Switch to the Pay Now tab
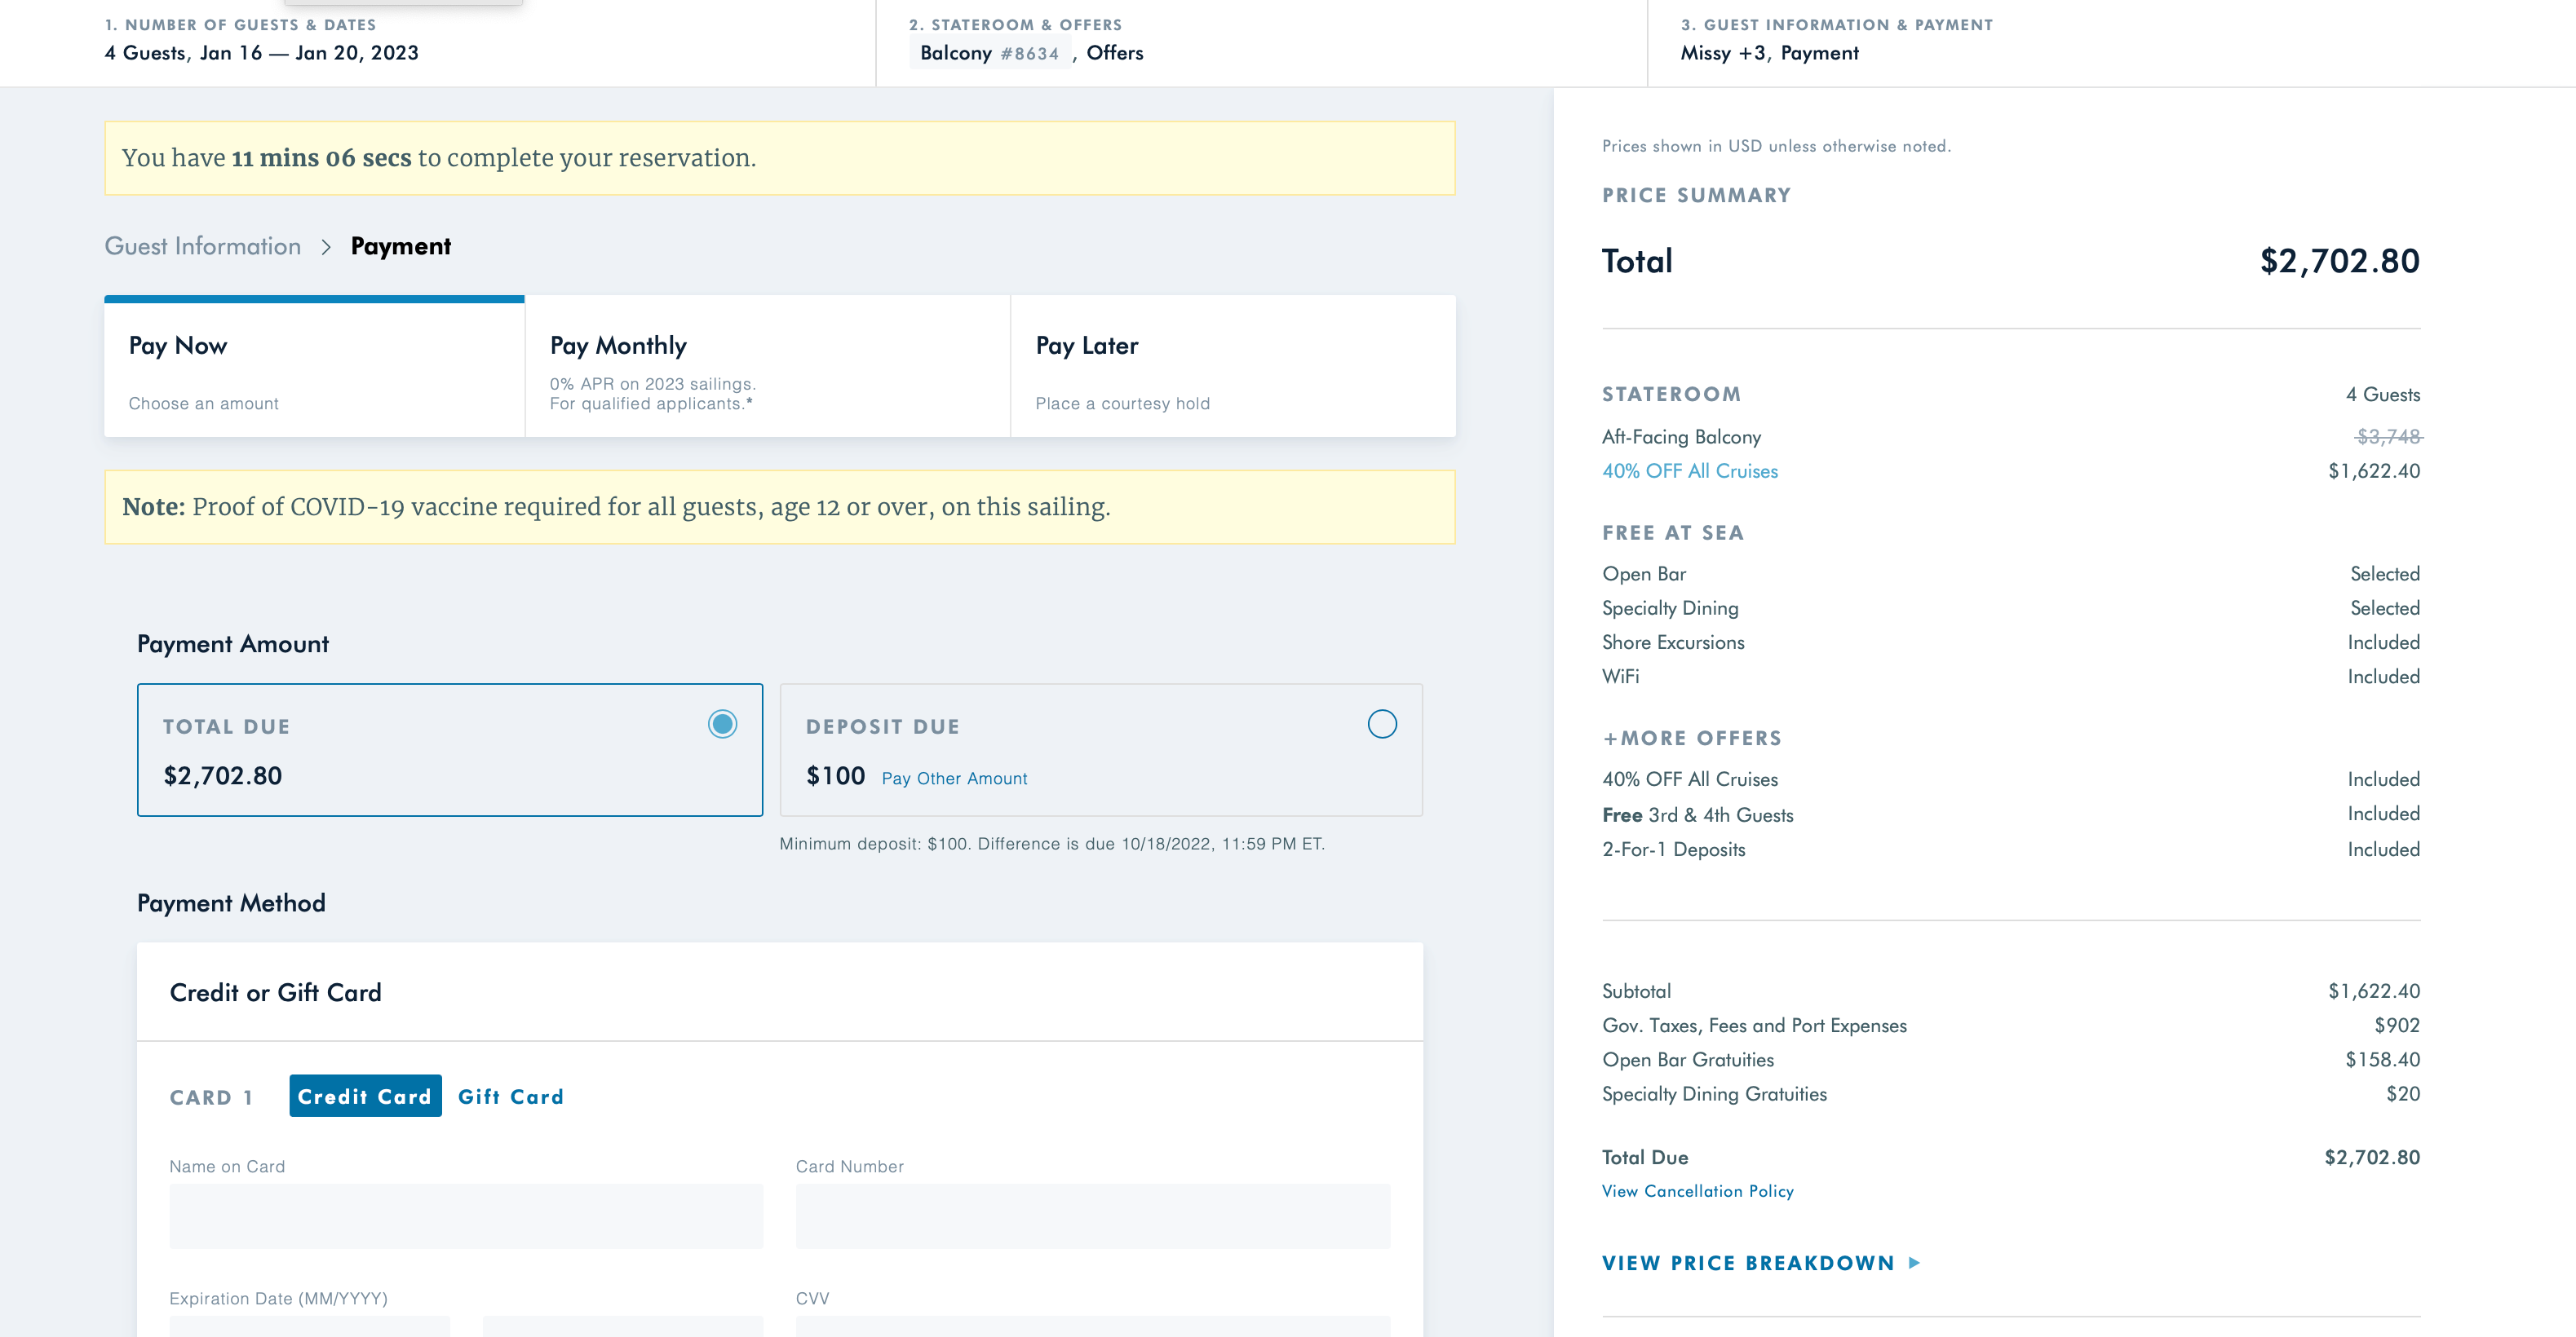This screenshot has height=1337, width=2576. [x=314, y=367]
